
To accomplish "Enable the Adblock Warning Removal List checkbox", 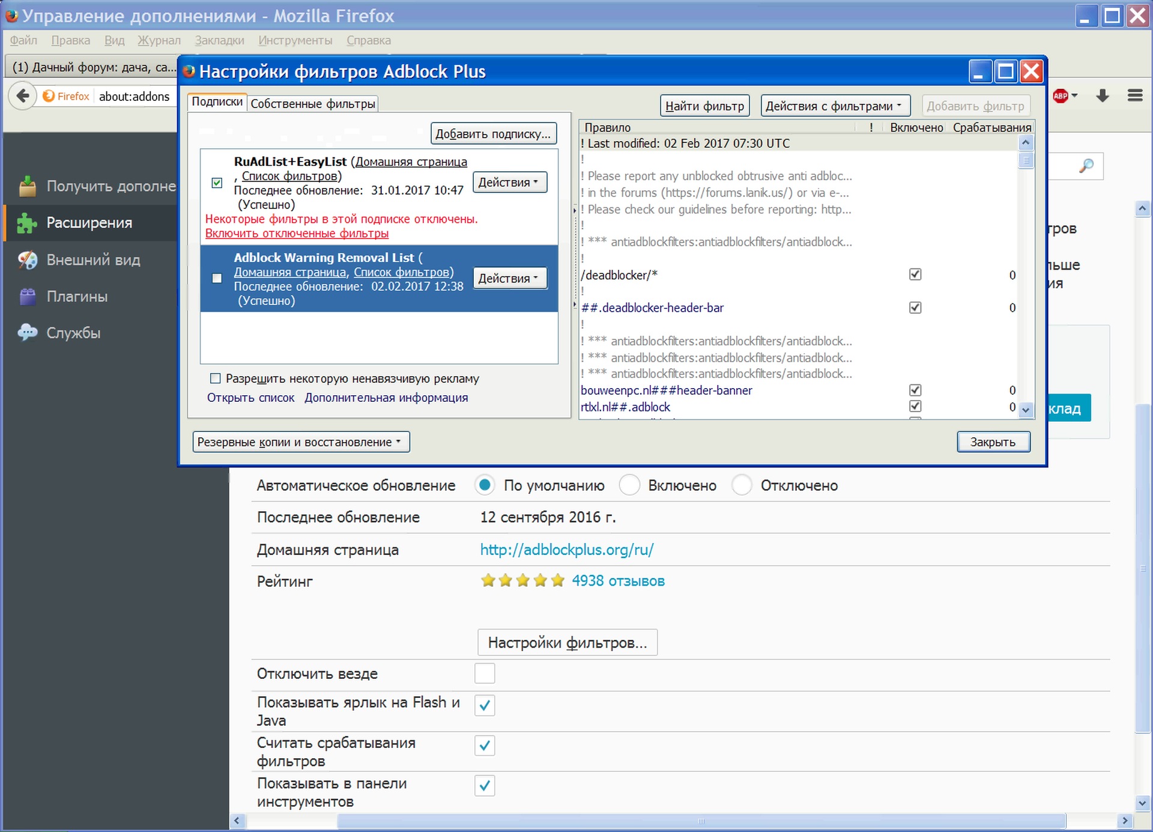I will [x=217, y=278].
